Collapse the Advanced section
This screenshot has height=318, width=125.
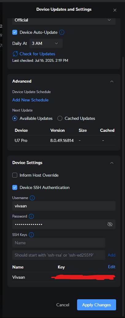point(111,81)
